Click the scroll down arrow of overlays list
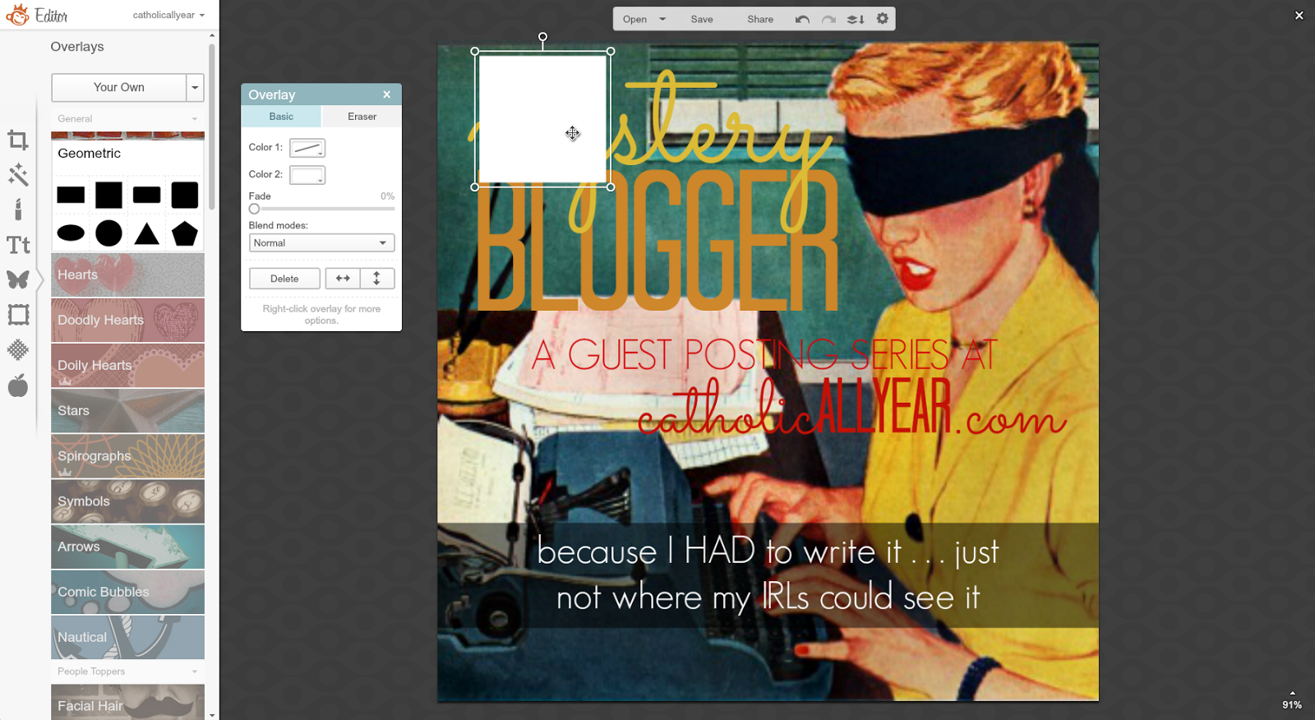Screen dimensions: 1315x720 212,715
